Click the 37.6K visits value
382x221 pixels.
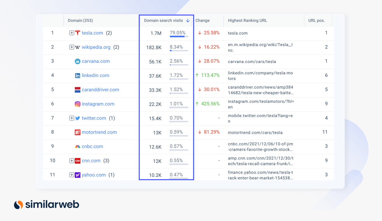coord(155,76)
